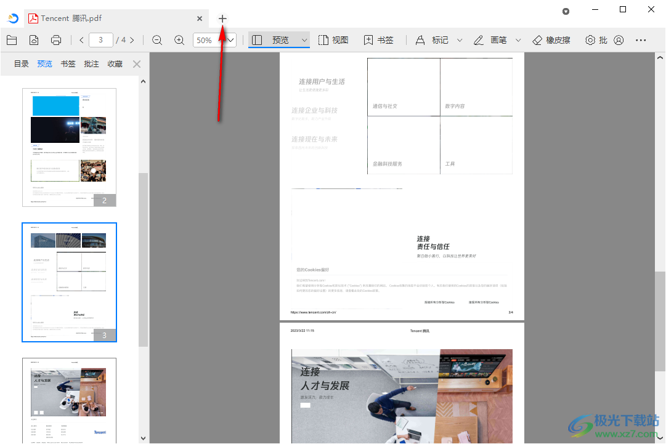Open the zoom percentage dropdown arrow
Screen dimensions: 666x444
230,40
